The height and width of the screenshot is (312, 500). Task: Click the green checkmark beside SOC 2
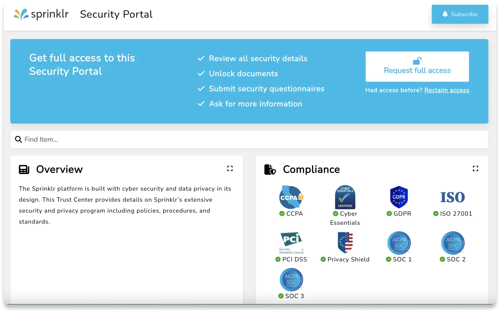(442, 259)
